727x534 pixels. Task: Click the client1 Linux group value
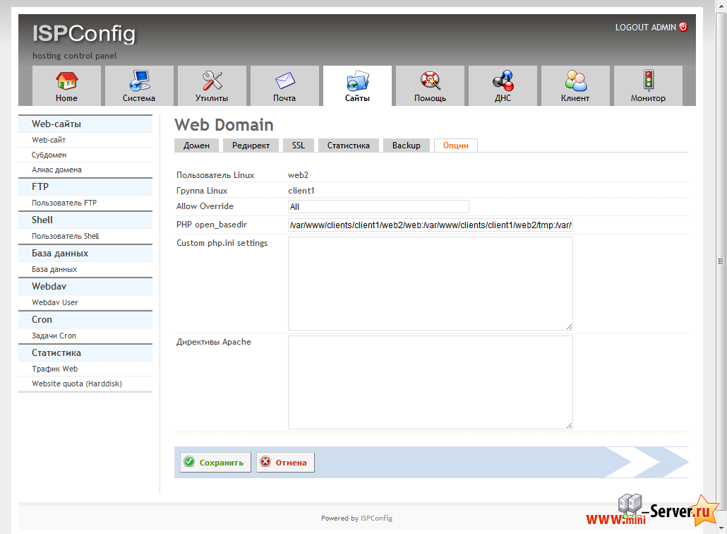[x=301, y=191]
